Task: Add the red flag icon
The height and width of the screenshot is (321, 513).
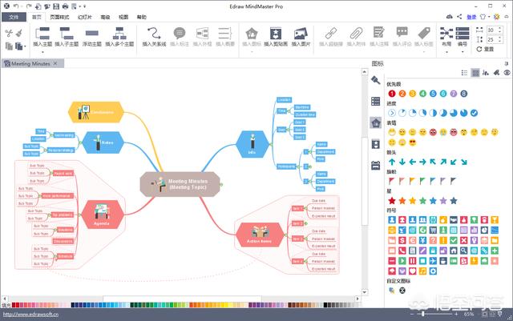Action: [392, 181]
